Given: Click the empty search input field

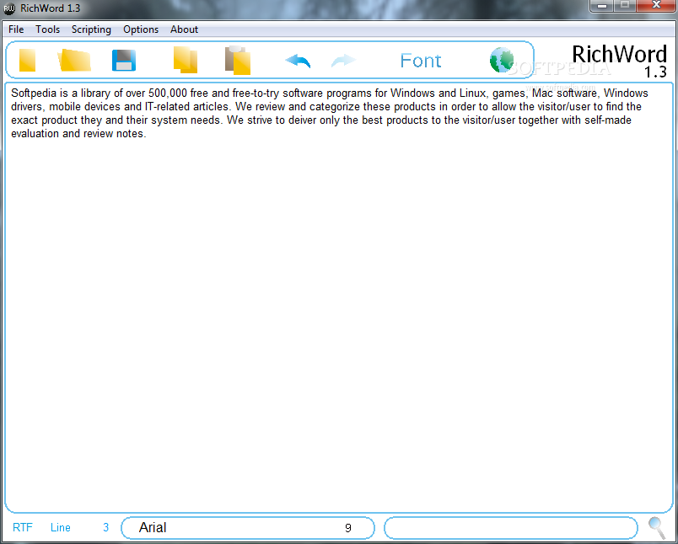Looking at the screenshot, I should (511, 528).
